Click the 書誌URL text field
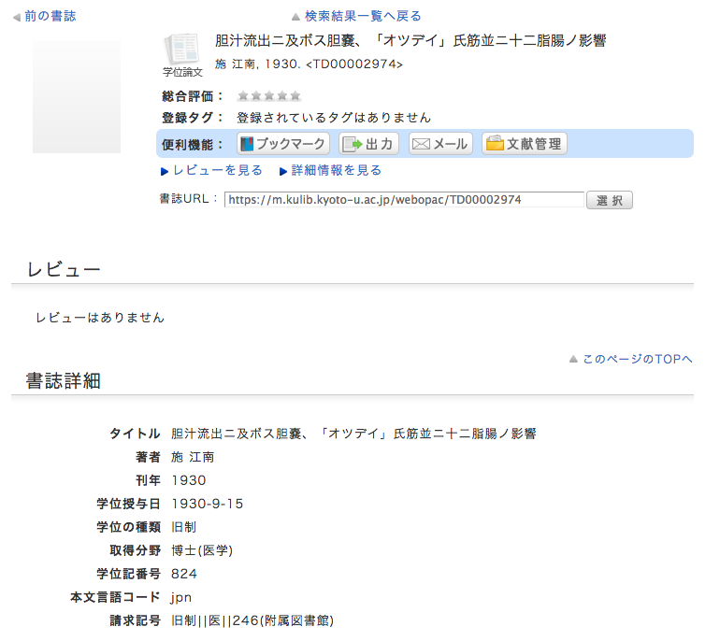 (404, 200)
